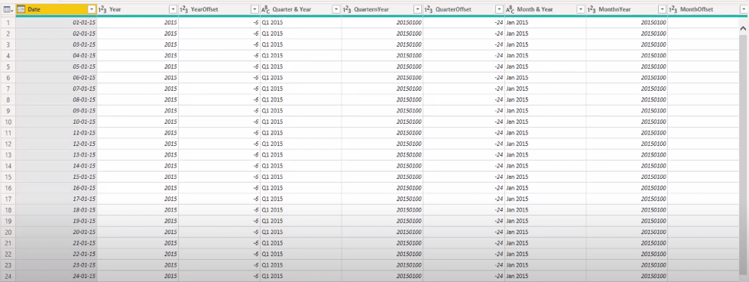Select the MonthOffset column header

pyautogui.click(x=708, y=10)
